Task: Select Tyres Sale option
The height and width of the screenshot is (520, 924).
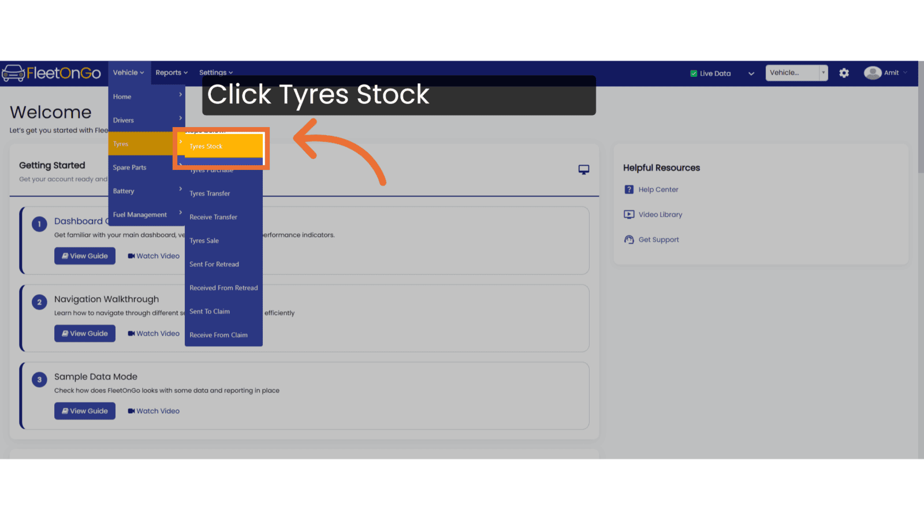Action: click(x=223, y=240)
